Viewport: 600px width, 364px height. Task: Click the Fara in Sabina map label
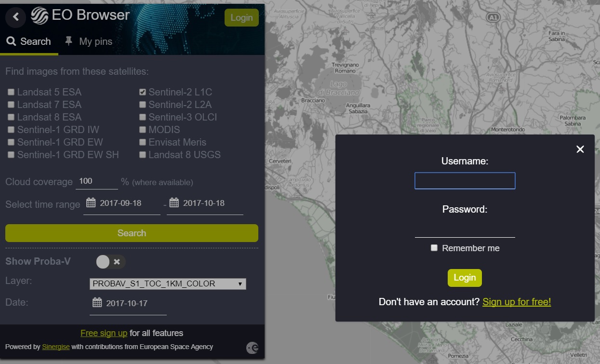[x=557, y=36]
